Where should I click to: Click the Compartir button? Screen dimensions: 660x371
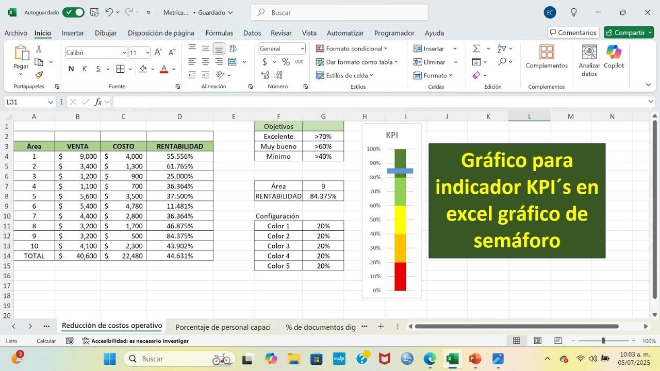coord(629,32)
